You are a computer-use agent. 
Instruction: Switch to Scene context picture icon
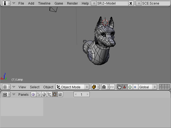click(60, 94)
